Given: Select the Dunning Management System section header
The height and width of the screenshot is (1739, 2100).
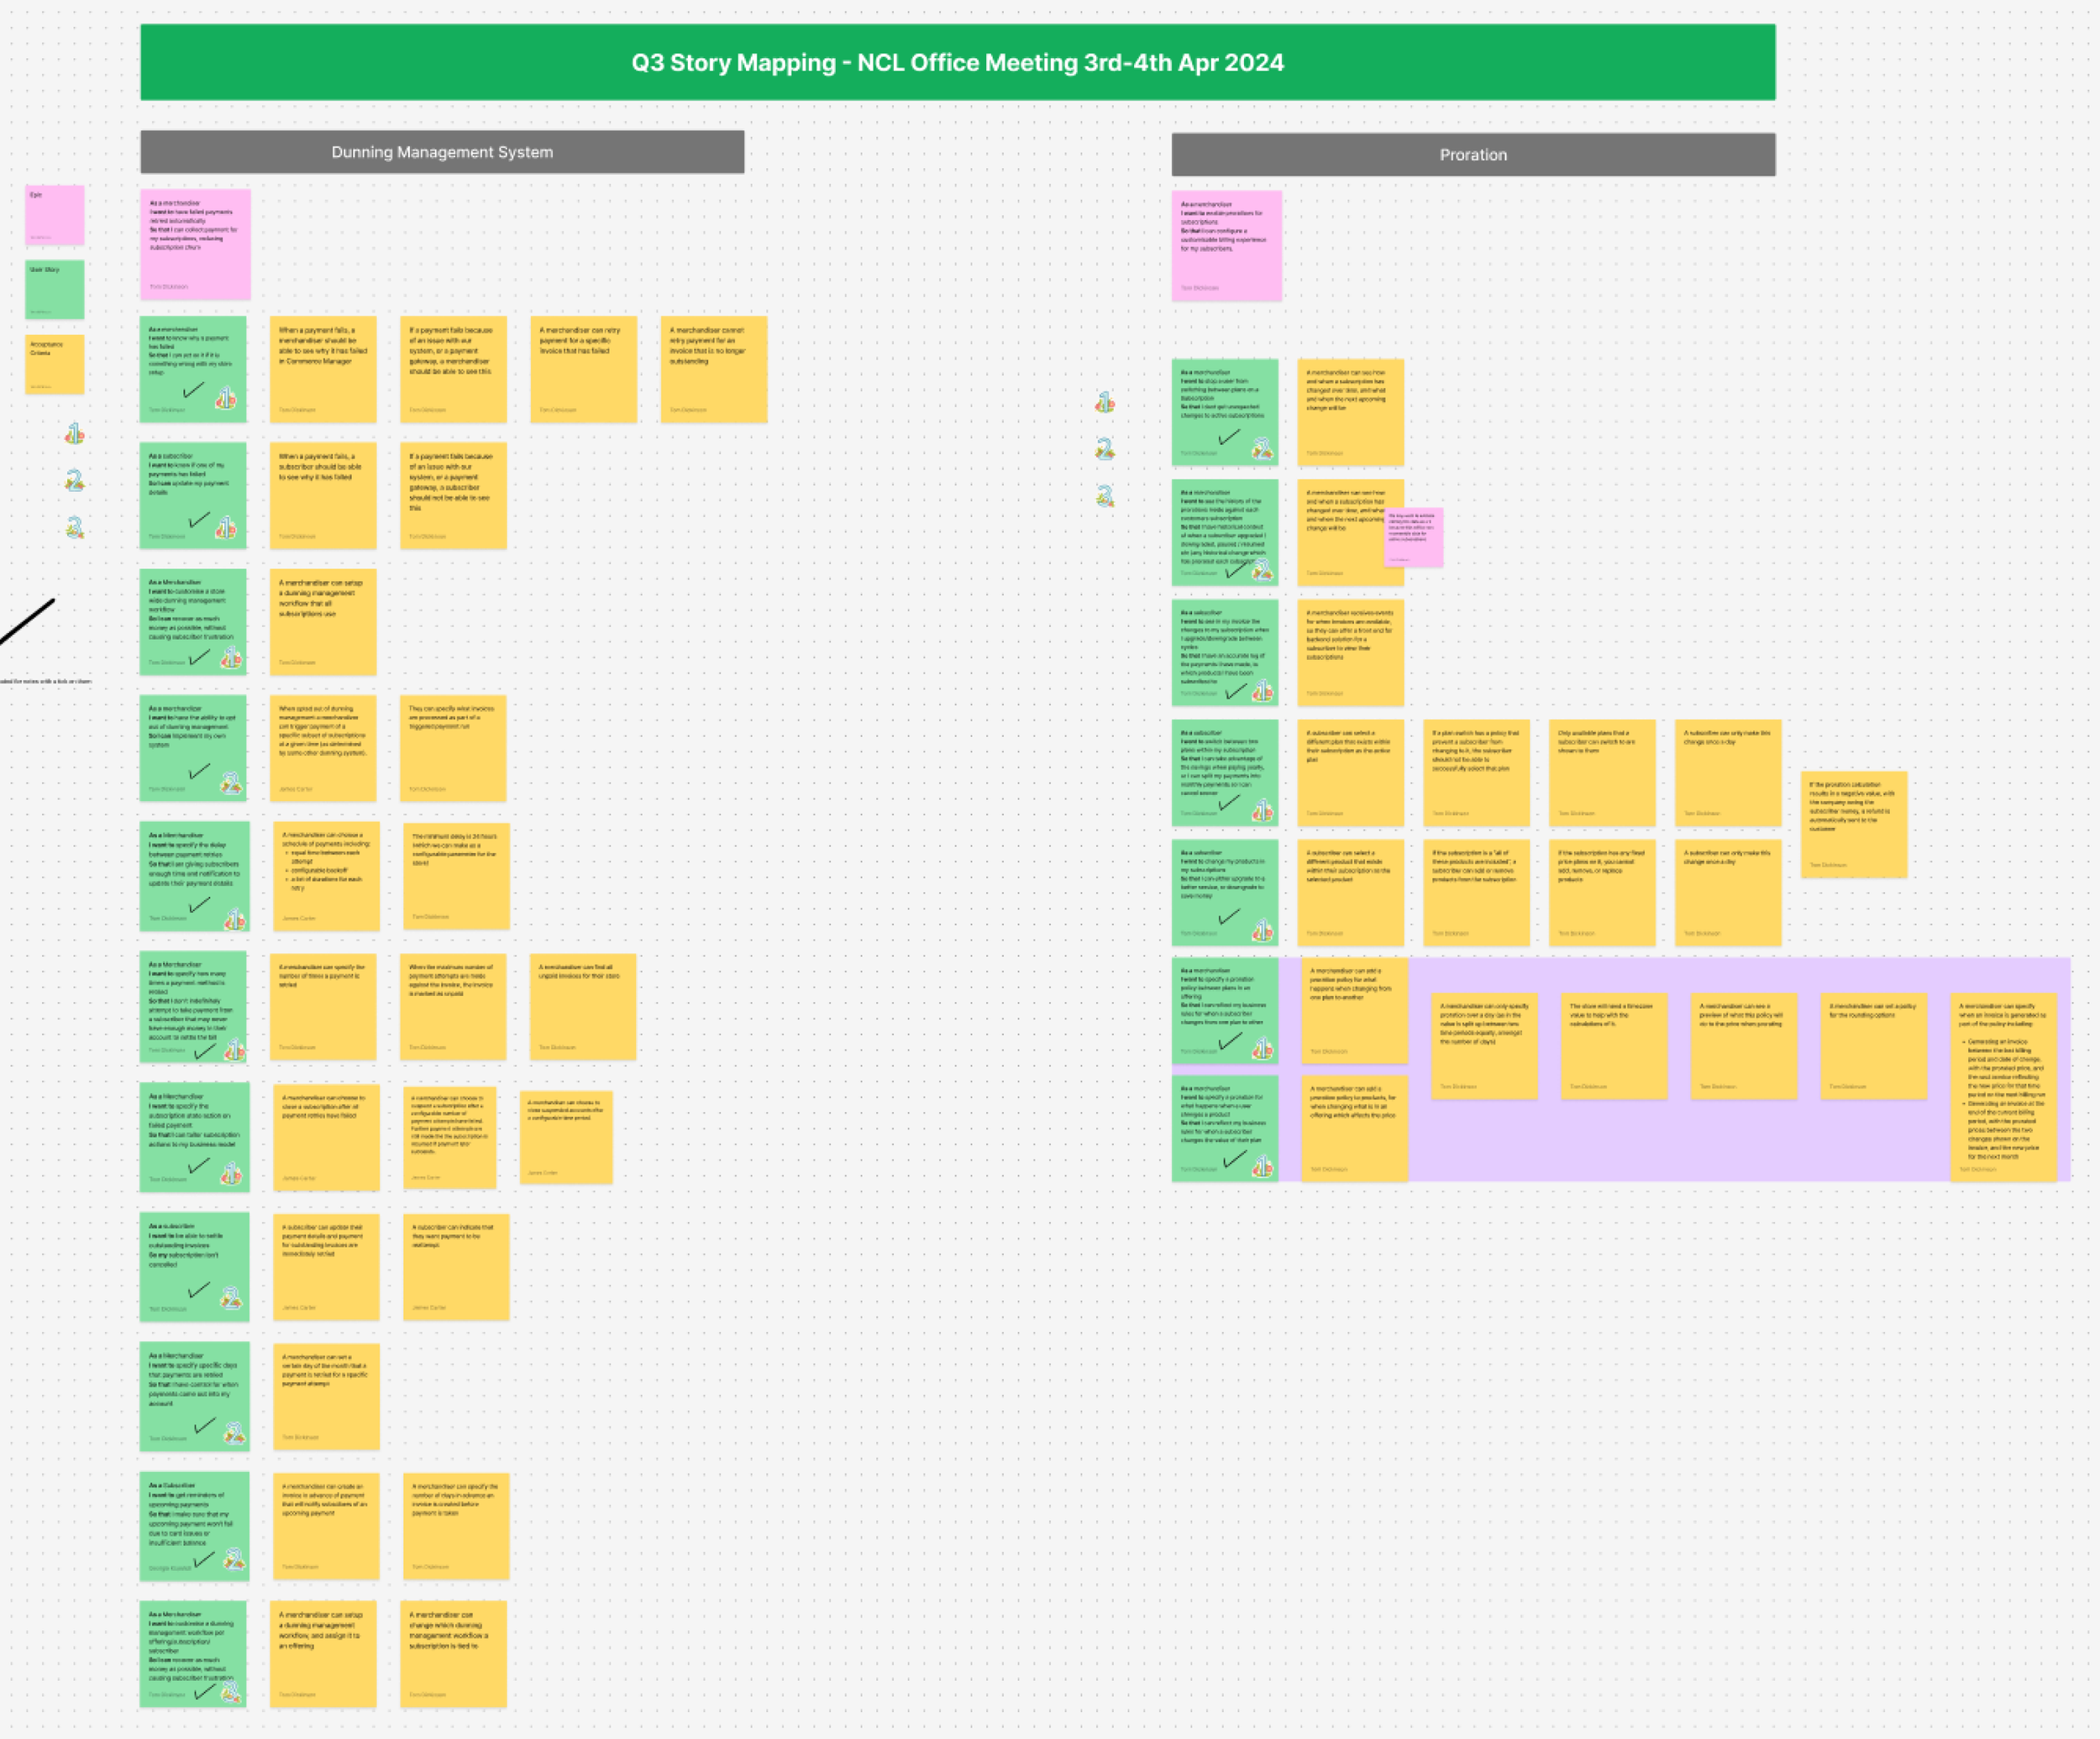Looking at the screenshot, I should point(442,152).
